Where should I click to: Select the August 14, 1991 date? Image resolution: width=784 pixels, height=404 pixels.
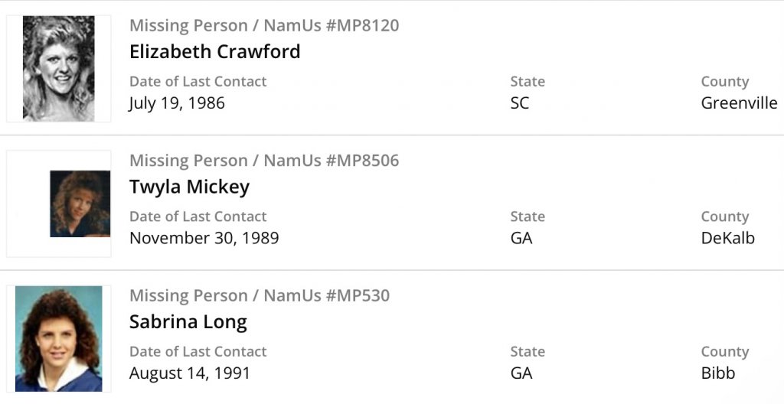click(x=189, y=373)
